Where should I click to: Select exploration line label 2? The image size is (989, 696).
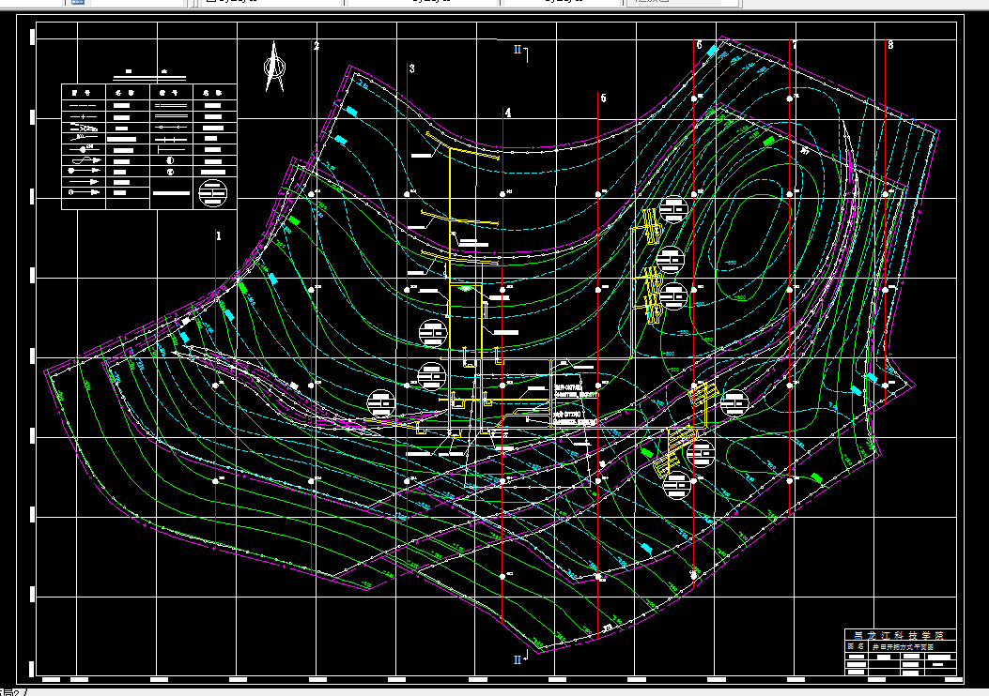317,46
